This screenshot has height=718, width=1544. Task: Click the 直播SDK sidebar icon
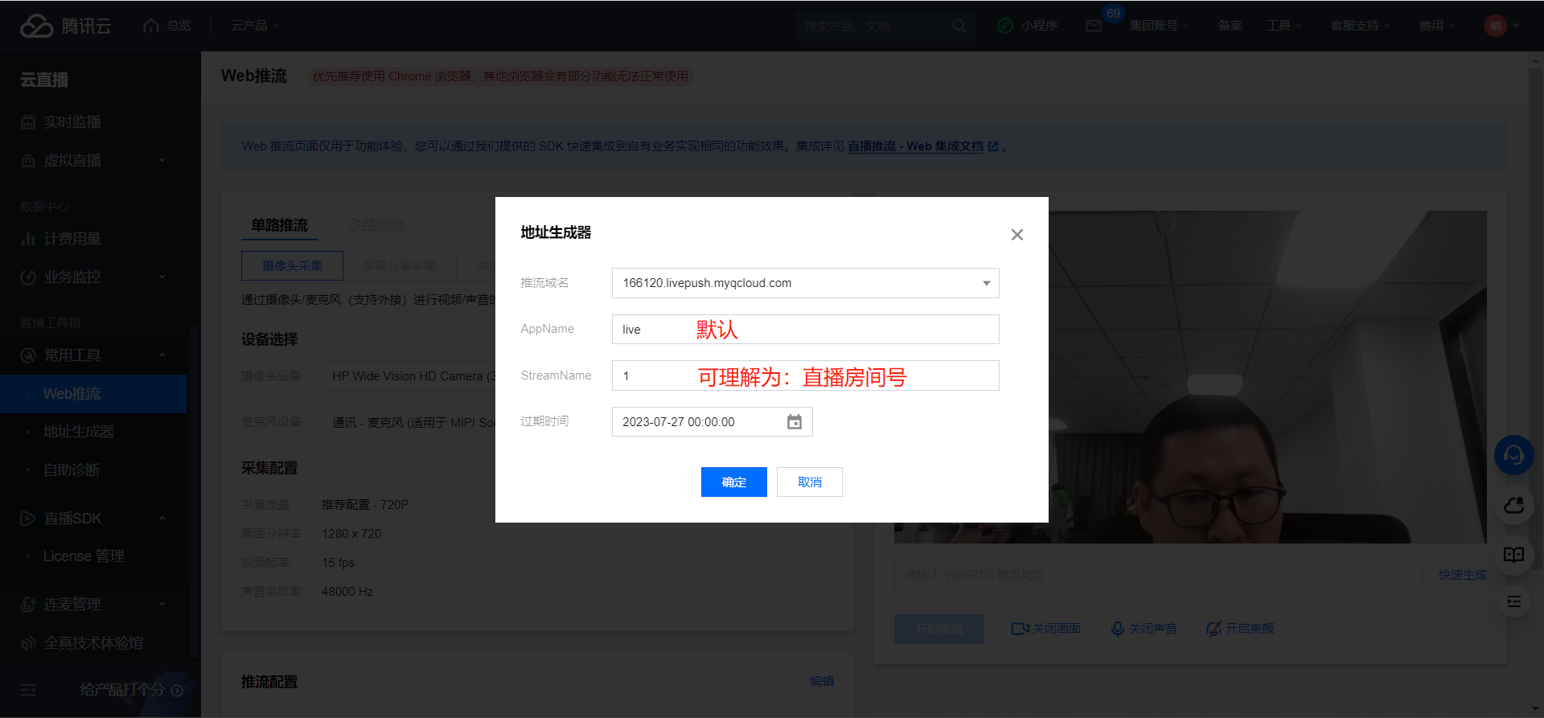click(x=28, y=519)
